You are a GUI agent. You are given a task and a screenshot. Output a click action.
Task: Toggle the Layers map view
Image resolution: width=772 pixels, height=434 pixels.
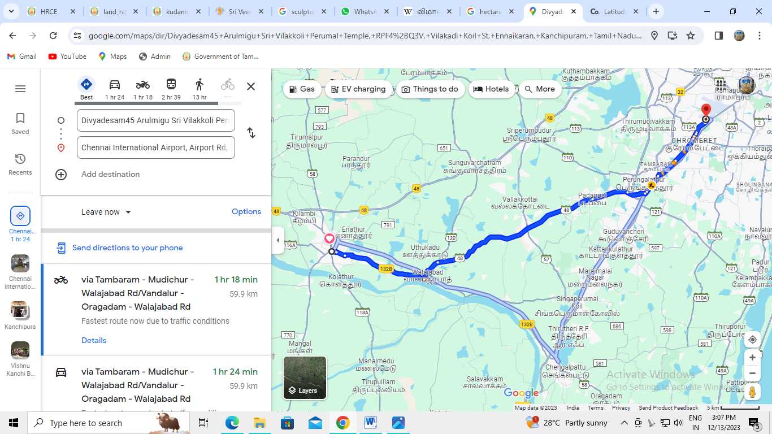[305, 377]
